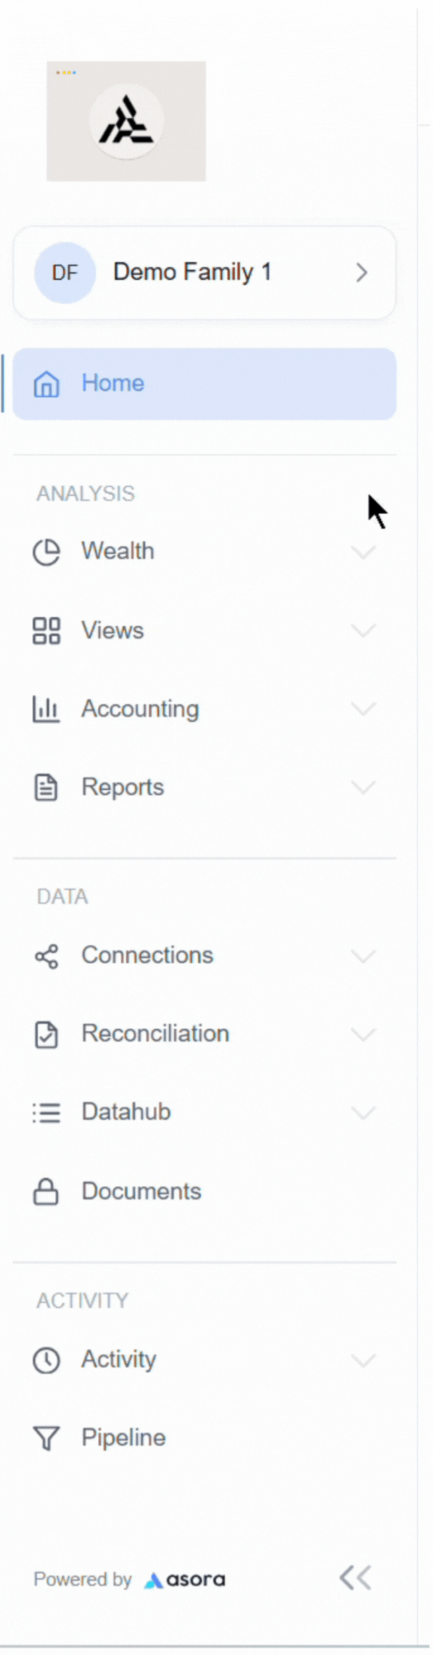Click the Pipeline funnel icon
Image resolution: width=433 pixels, height=1655 pixels.
click(x=46, y=1438)
